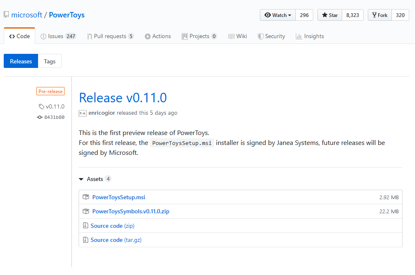The image size is (415, 275).
Task: Download PowerToysSetup.msi
Action: (119, 197)
